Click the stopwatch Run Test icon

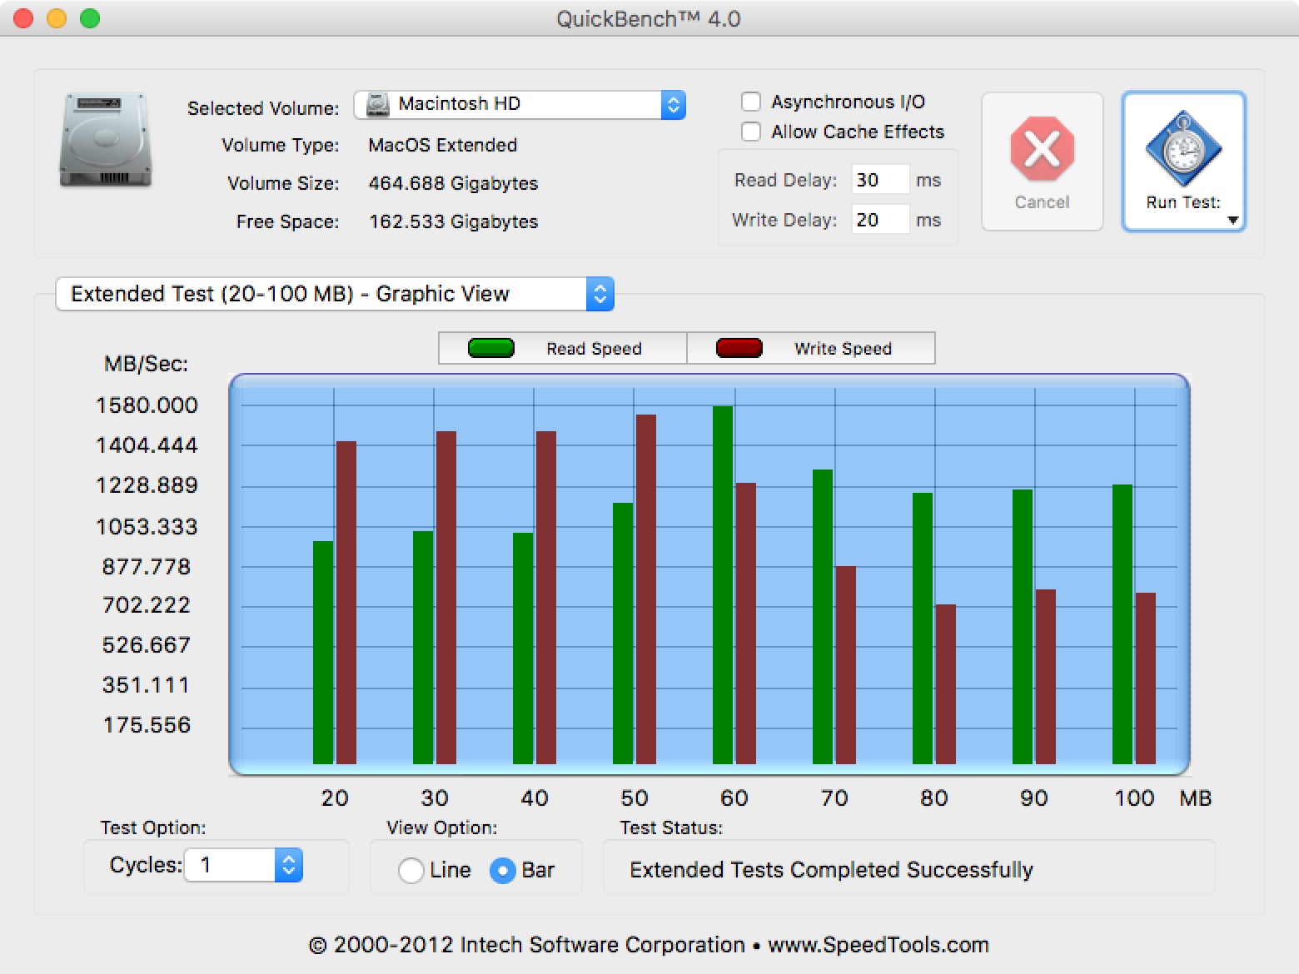click(1183, 149)
